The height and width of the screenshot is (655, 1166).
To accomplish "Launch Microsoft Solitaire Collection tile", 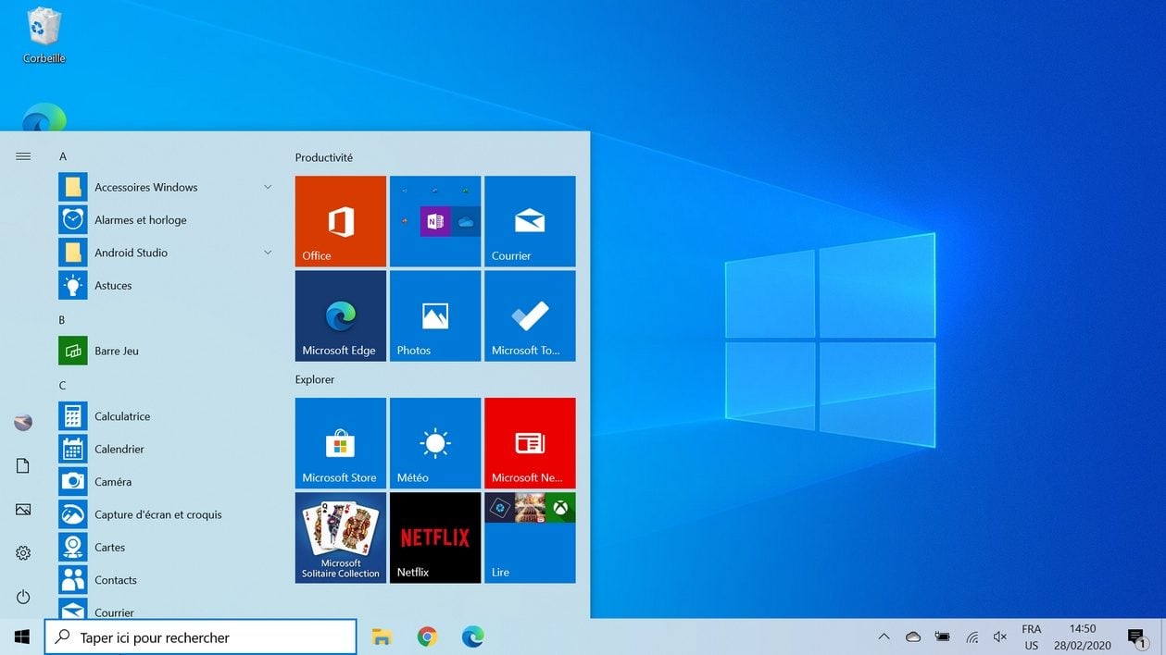I will click(x=340, y=538).
